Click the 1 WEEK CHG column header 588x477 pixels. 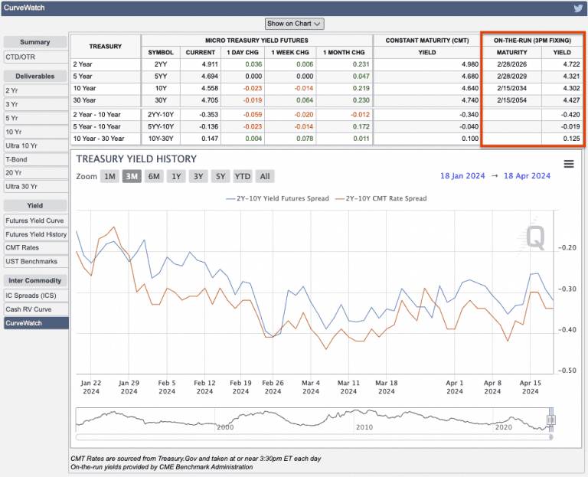pyautogui.click(x=290, y=53)
